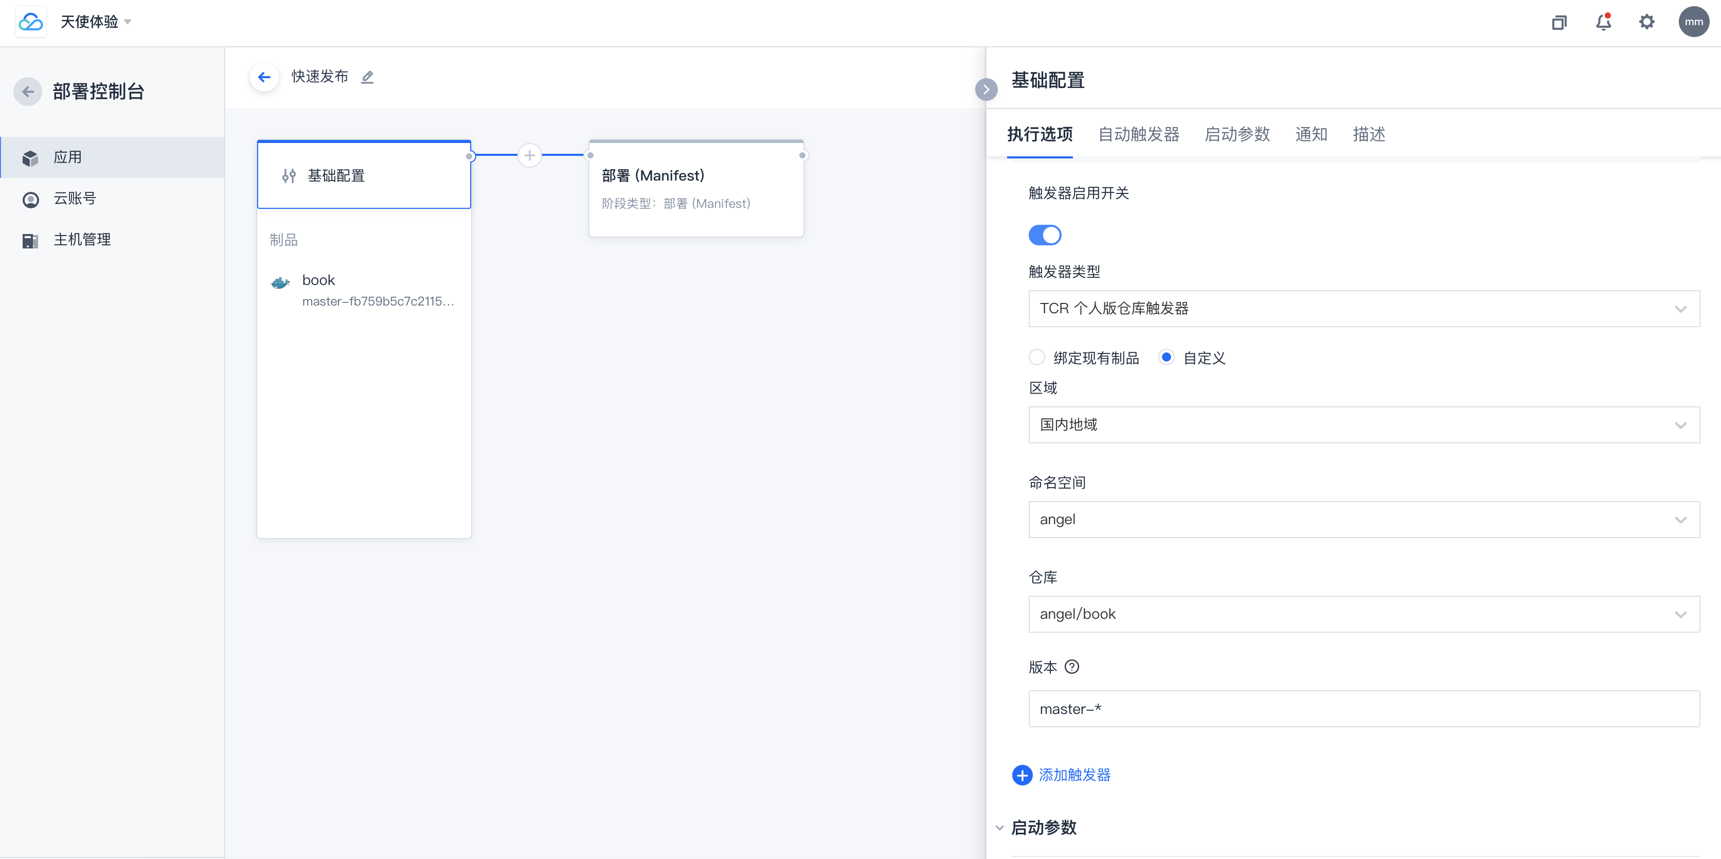This screenshot has height=859, width=1721.
Task: Click the master-fb759b5c7c2115 version text
Action: coord(378,301)
